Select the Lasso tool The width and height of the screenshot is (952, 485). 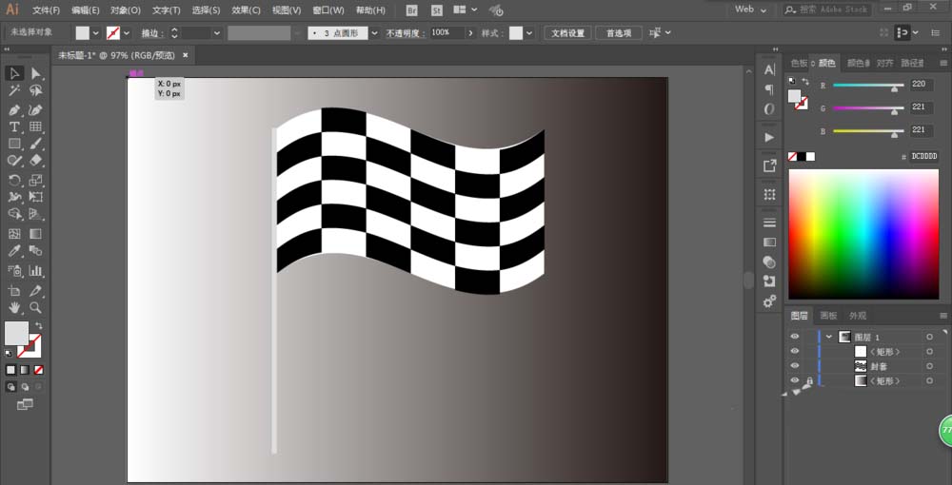(x=36, y=91)
